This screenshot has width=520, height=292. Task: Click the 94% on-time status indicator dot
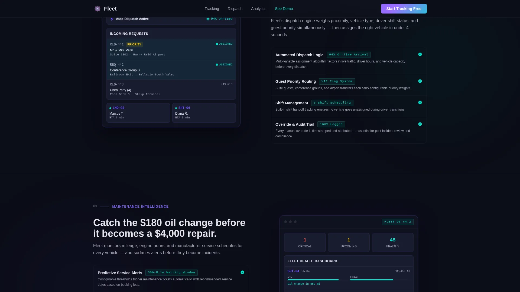[x=208, y=19]
